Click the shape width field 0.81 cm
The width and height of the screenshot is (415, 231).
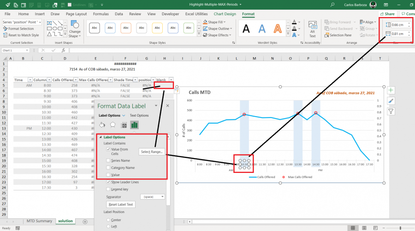(x=399, y=34)
